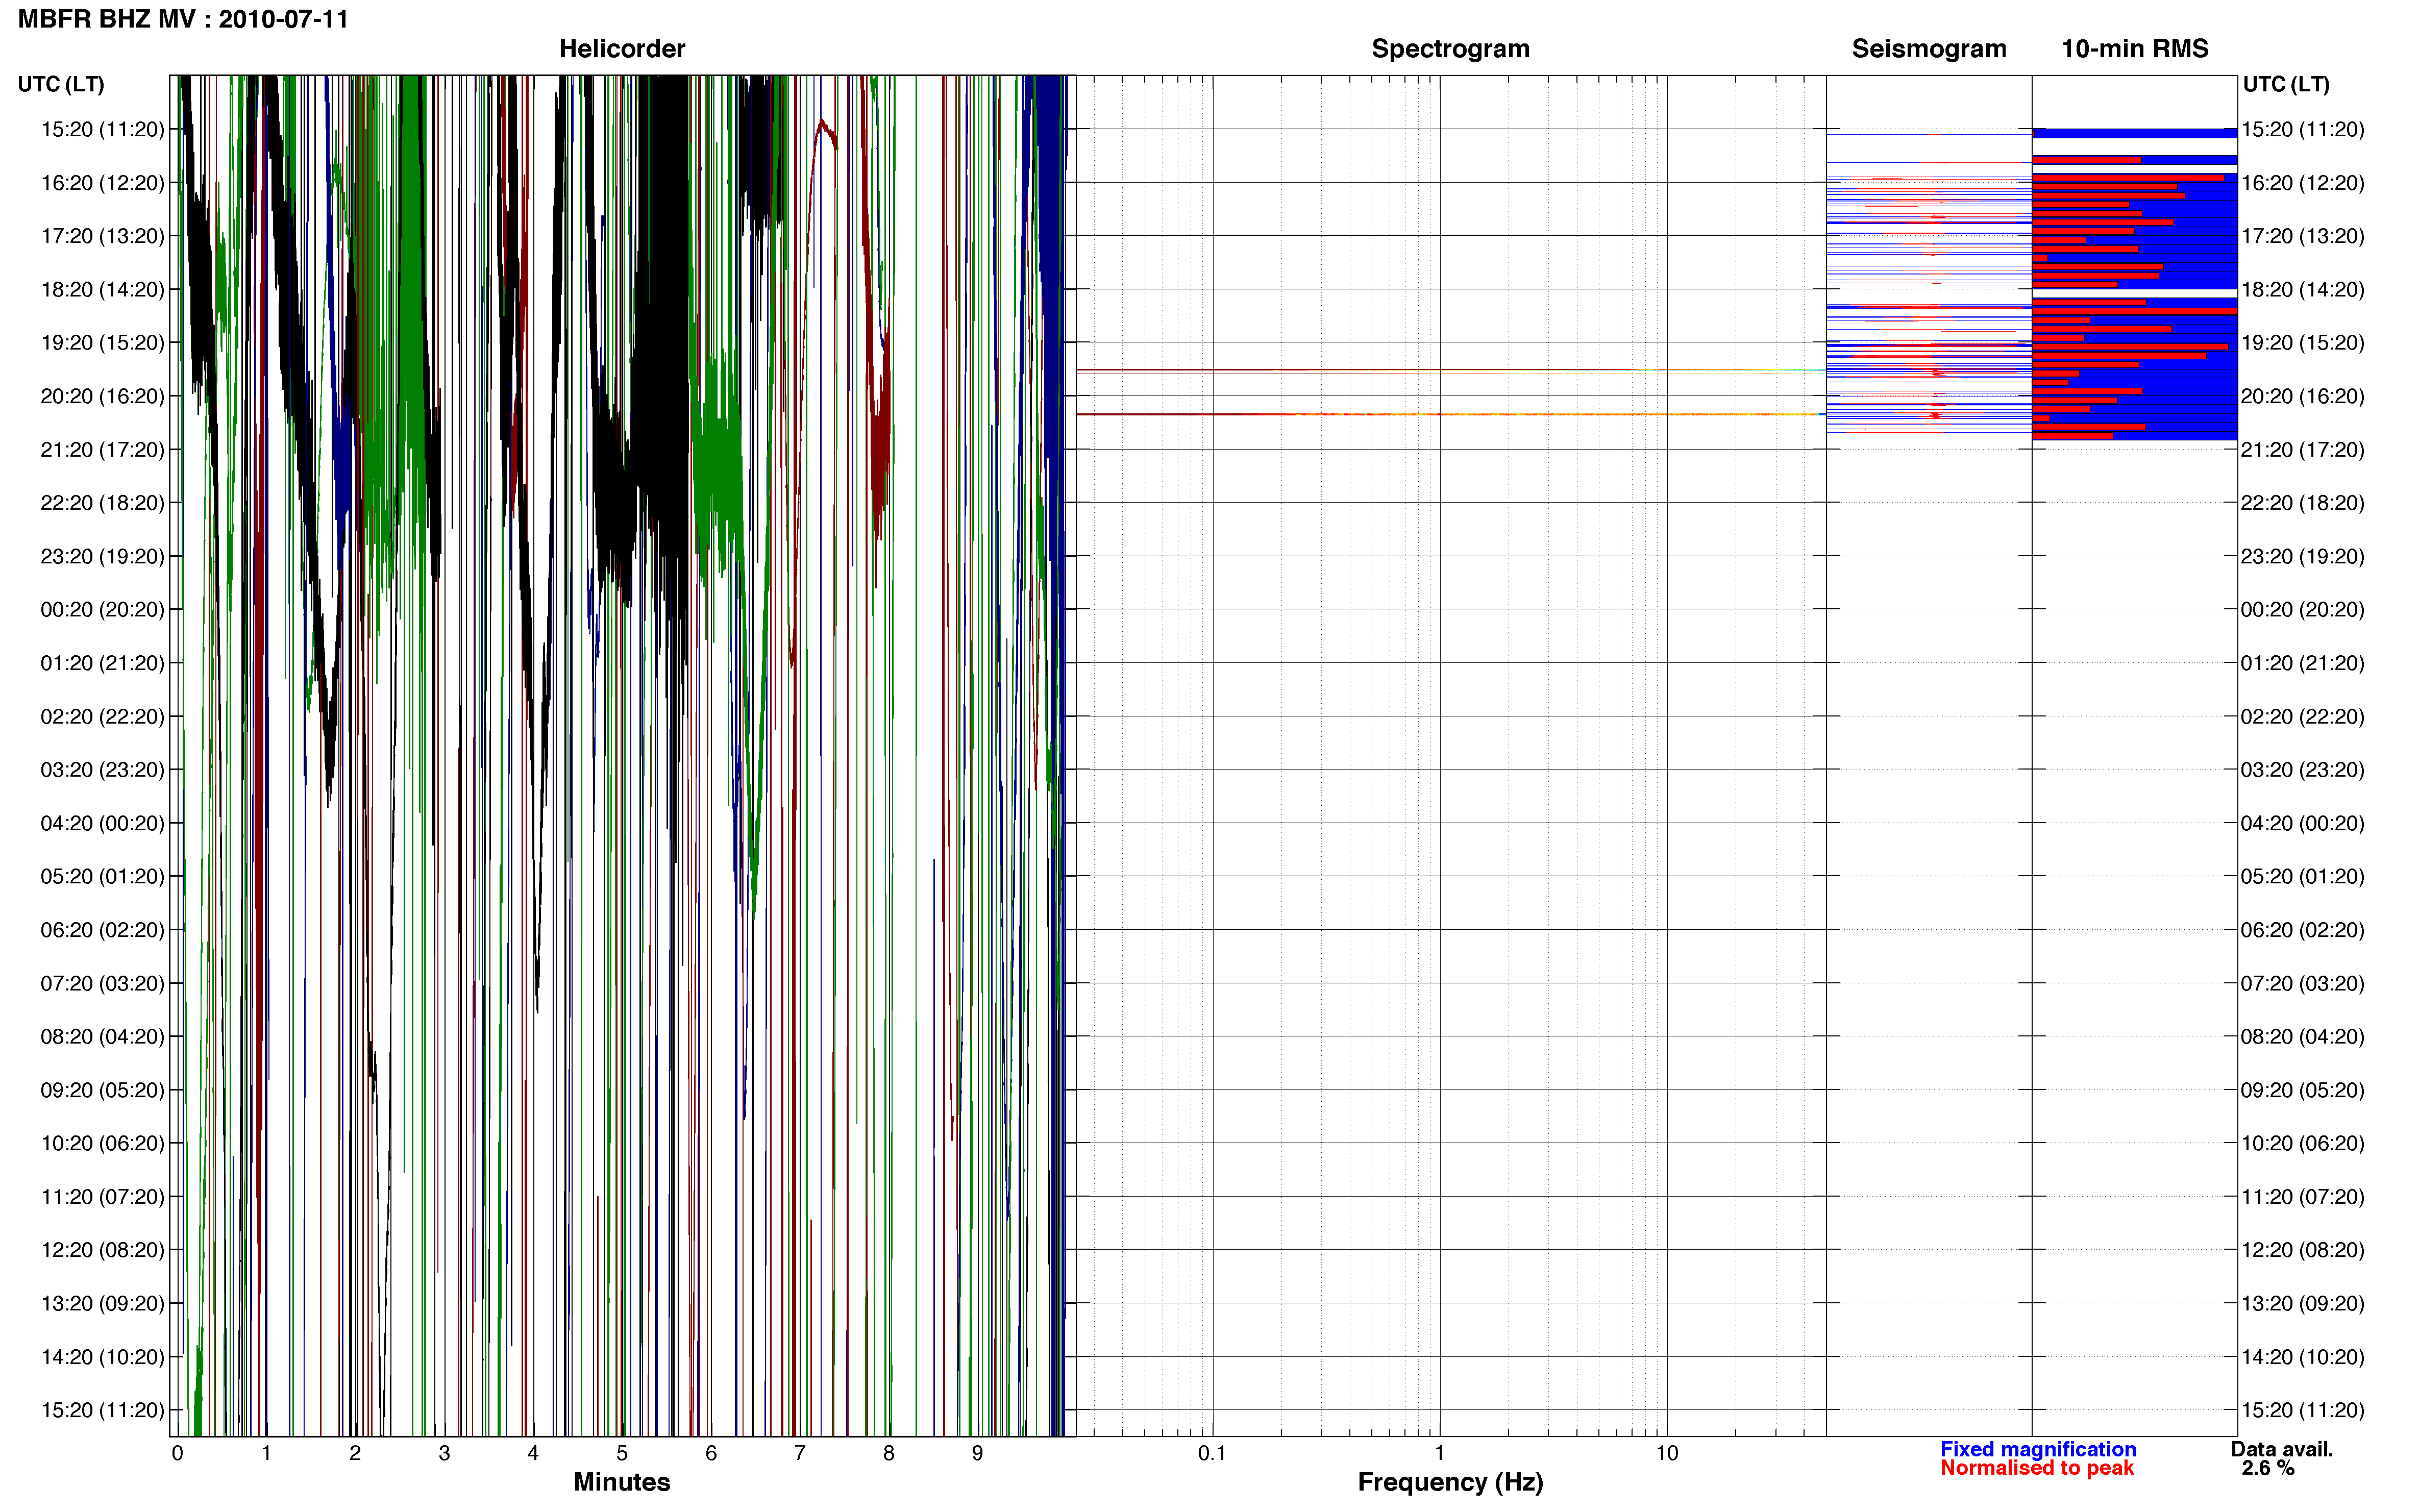This screenshot has width=2419, height=1512.
Task: Select the 10-min RMS panel heading
Action: tap(2134, 49)
